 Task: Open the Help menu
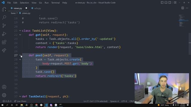(x=65, y=3)
